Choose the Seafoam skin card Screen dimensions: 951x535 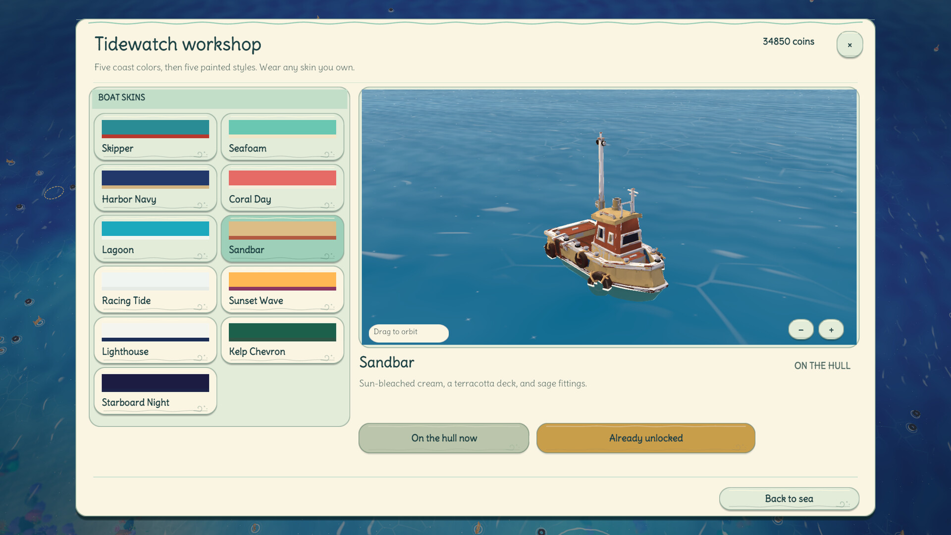click(x=282, y=137)
